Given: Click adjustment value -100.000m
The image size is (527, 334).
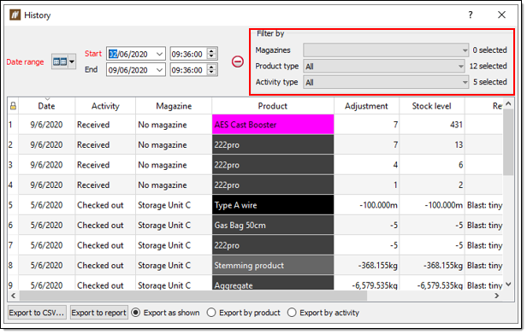Looking at the screenshot, I should click(378, 205).
